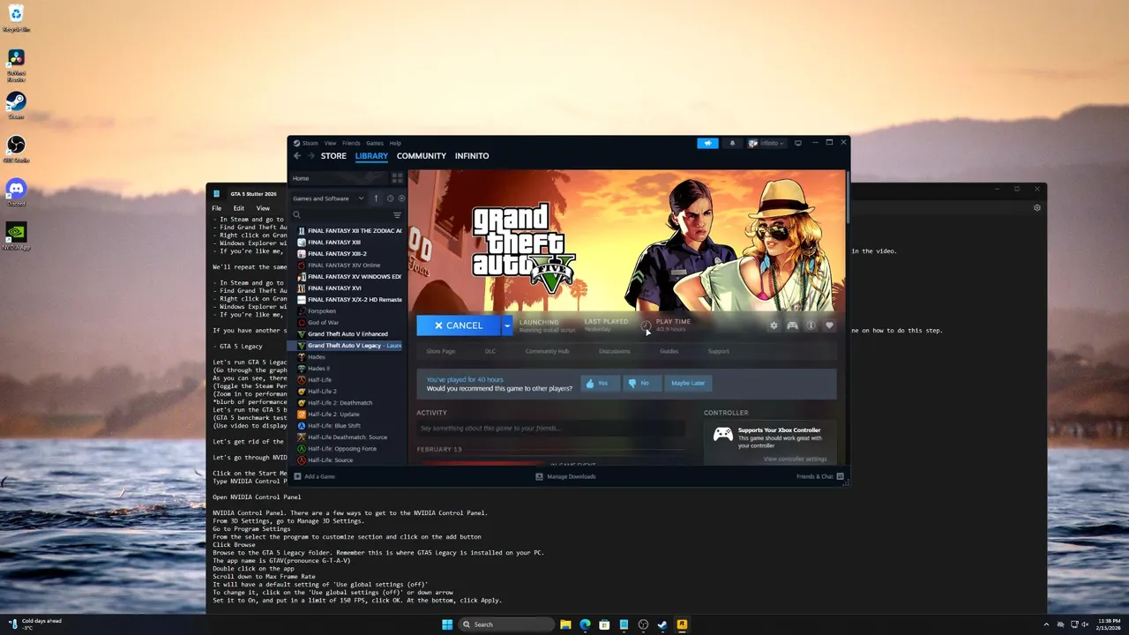Open the Edit menu in Notepad window
The width and height of the screenshot is (1129, 635).
[239, 208]
